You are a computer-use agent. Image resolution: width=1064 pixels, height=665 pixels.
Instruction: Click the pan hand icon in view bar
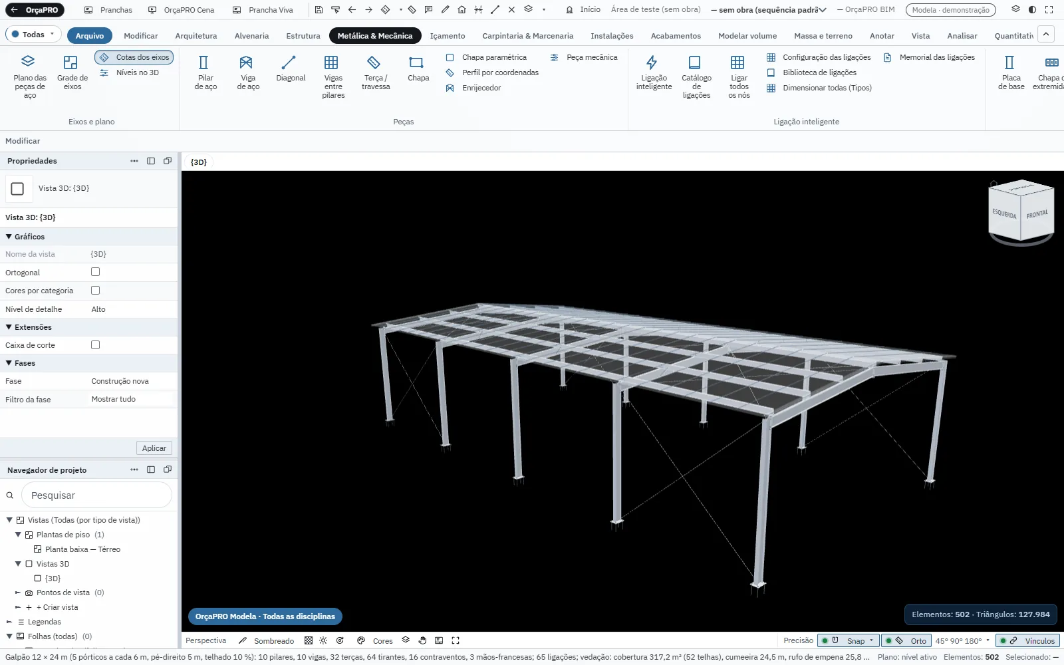(422, 640)
